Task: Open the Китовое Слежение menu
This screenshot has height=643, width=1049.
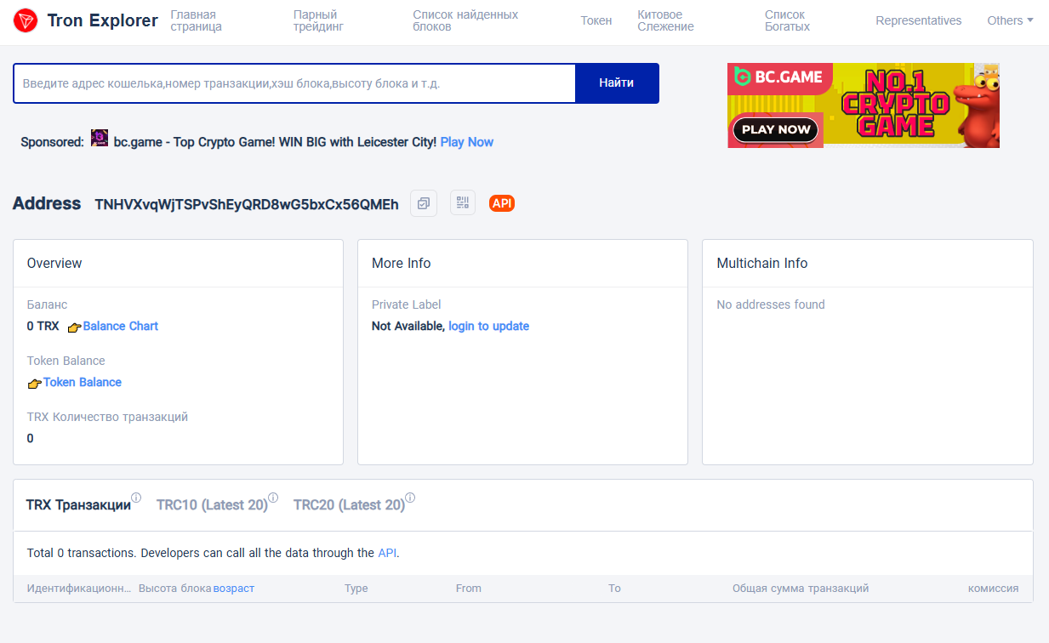Action: (665, 22)
